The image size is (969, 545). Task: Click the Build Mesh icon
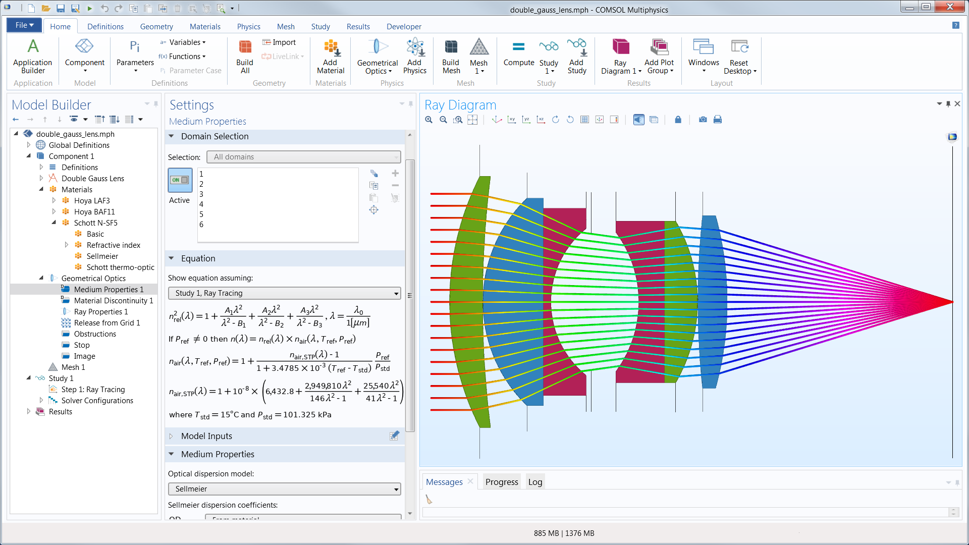click(x=451, y=56)
